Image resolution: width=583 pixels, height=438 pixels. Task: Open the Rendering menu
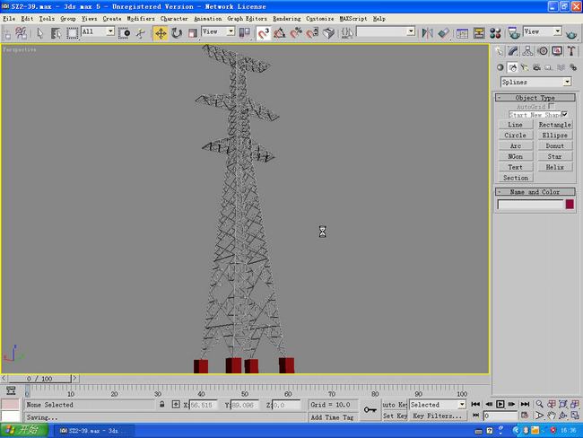click(287, 18)
